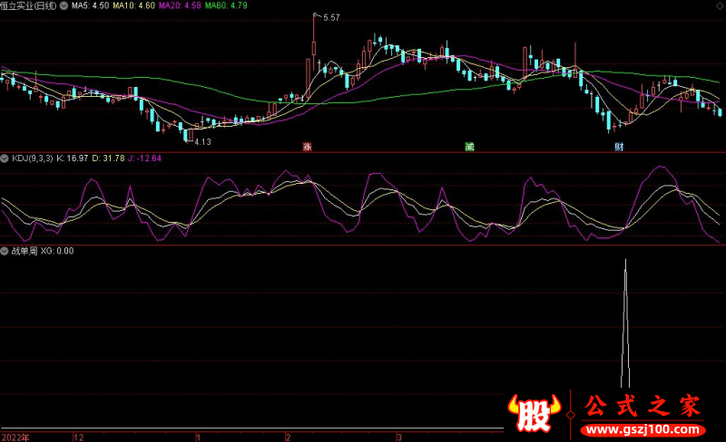The image size is (726, 442).
Task: Open the www.gszj100.com link
Action: 642,428
